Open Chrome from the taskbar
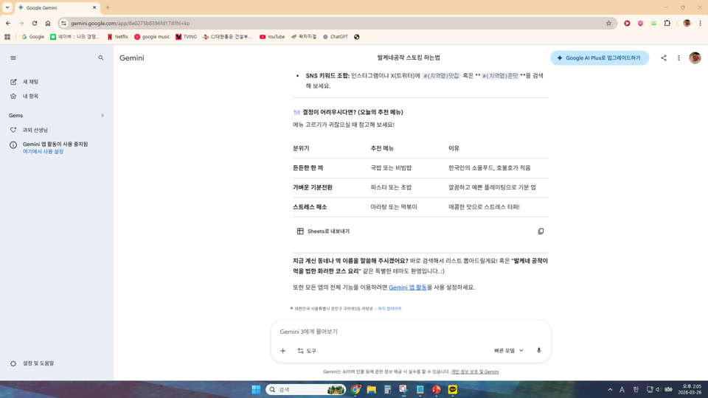This screenshot has width=708, height=398. tap(355, 389)
